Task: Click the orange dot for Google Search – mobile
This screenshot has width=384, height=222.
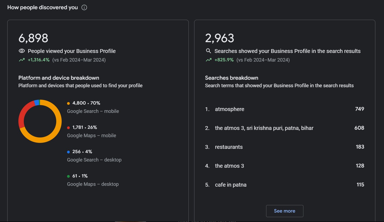Action: [x=68, y=103]
